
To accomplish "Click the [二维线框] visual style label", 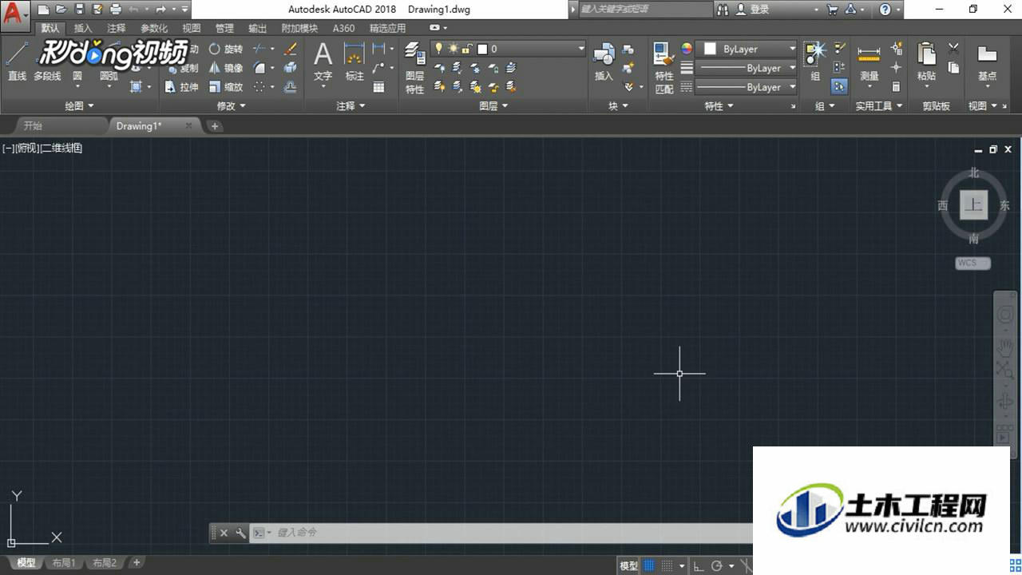I will coord(61,148).
